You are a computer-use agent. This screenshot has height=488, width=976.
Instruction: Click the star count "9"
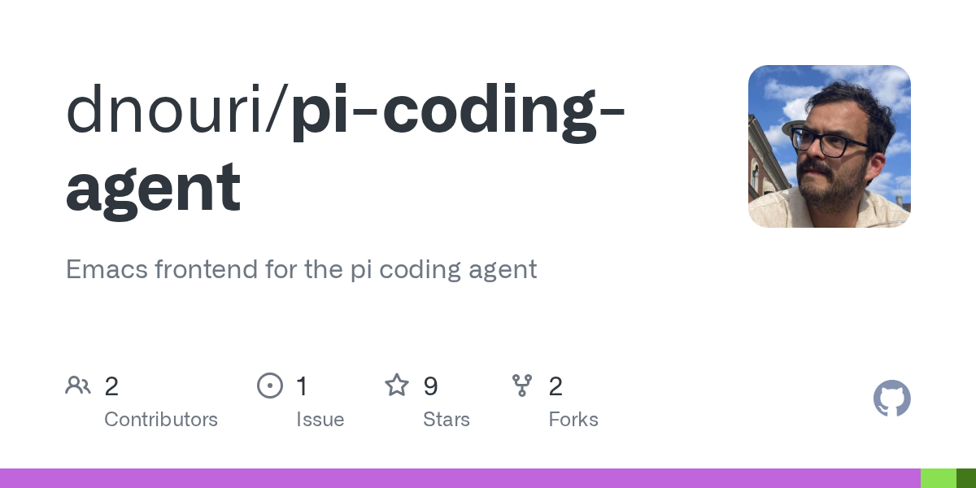(x=430, y=386)
